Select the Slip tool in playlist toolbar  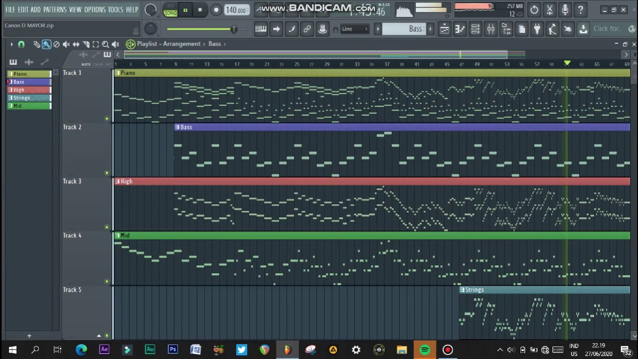pos(76,44)
